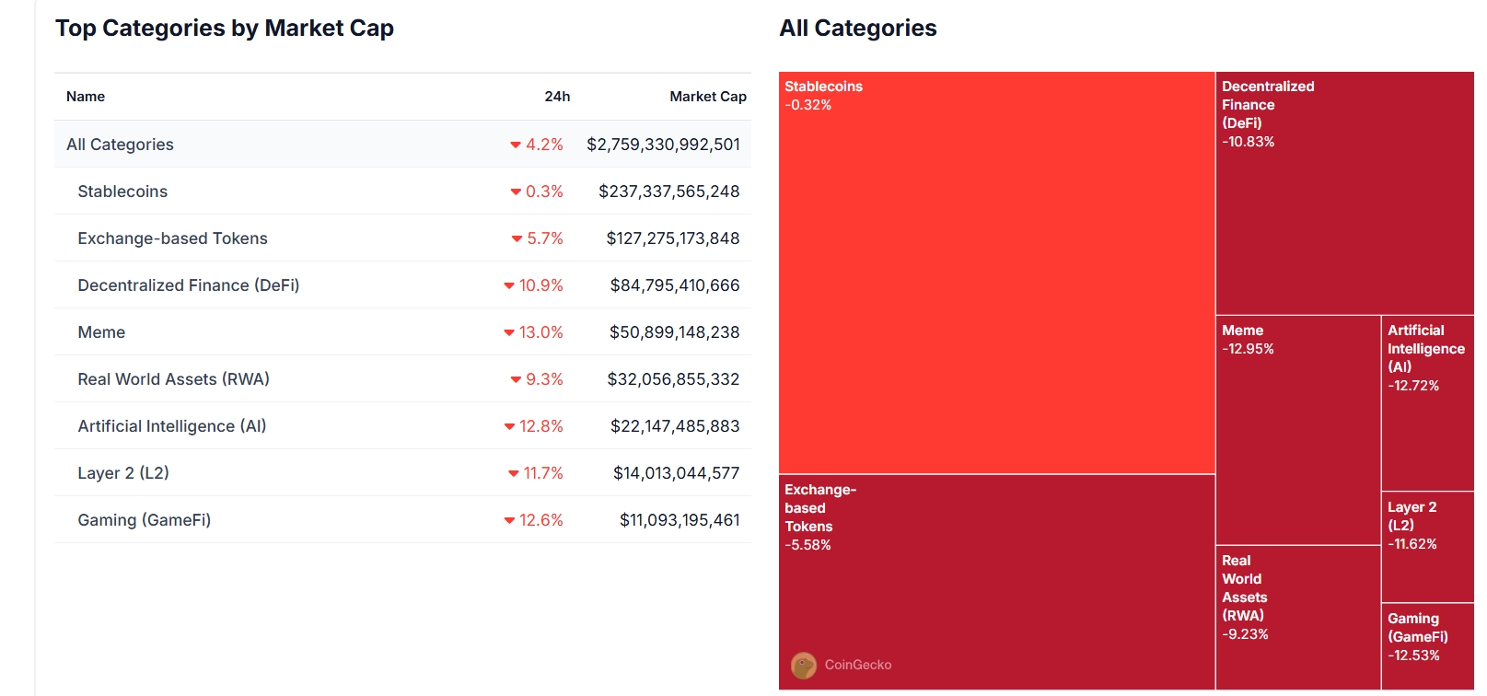Viewport: 1487px width, 696px height.
Task: Click the Gaming (GameFi) treemap tile
Action: (x=1427, y=646)
